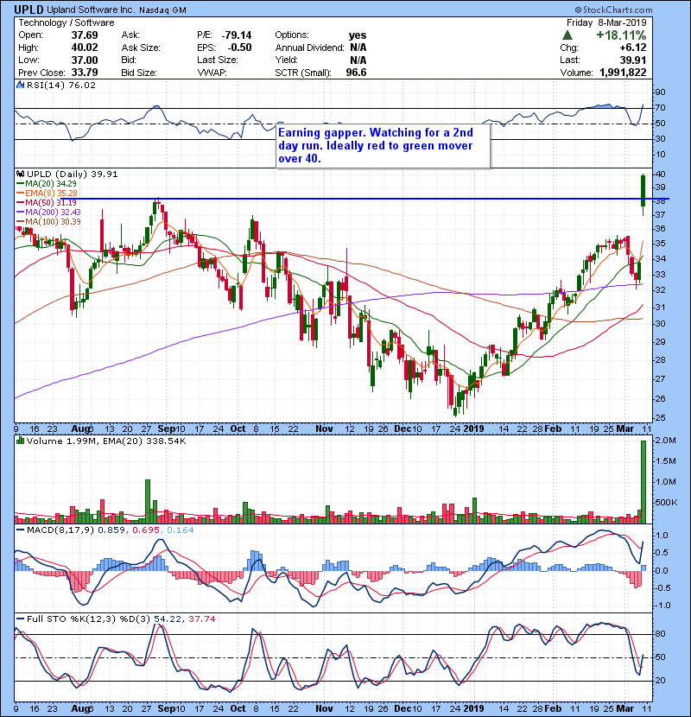Click the MACD histogram value 0.164

pos(181,530)
